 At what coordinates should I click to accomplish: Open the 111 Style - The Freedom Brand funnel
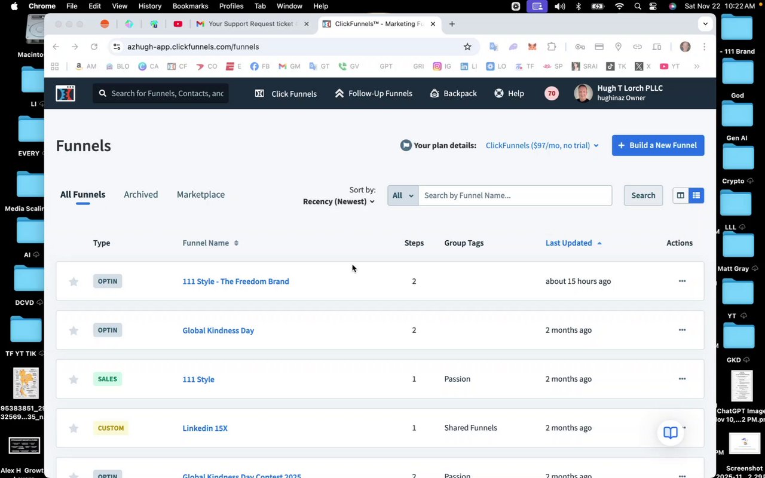(235, 281)
